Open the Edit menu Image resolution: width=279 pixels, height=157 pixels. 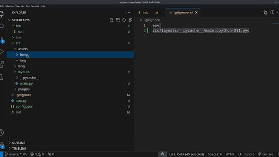[2, 6]
